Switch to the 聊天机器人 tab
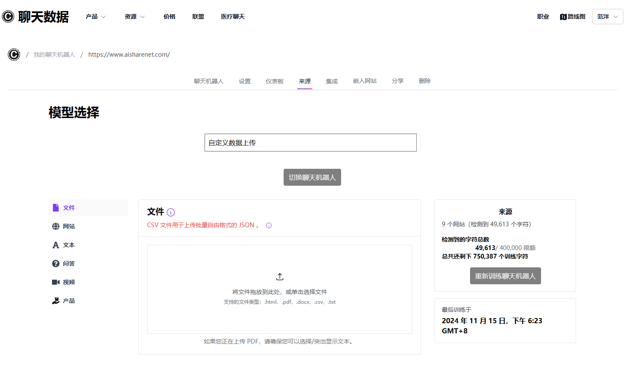This screenshot has height=371, width=626. coord(209,81)
